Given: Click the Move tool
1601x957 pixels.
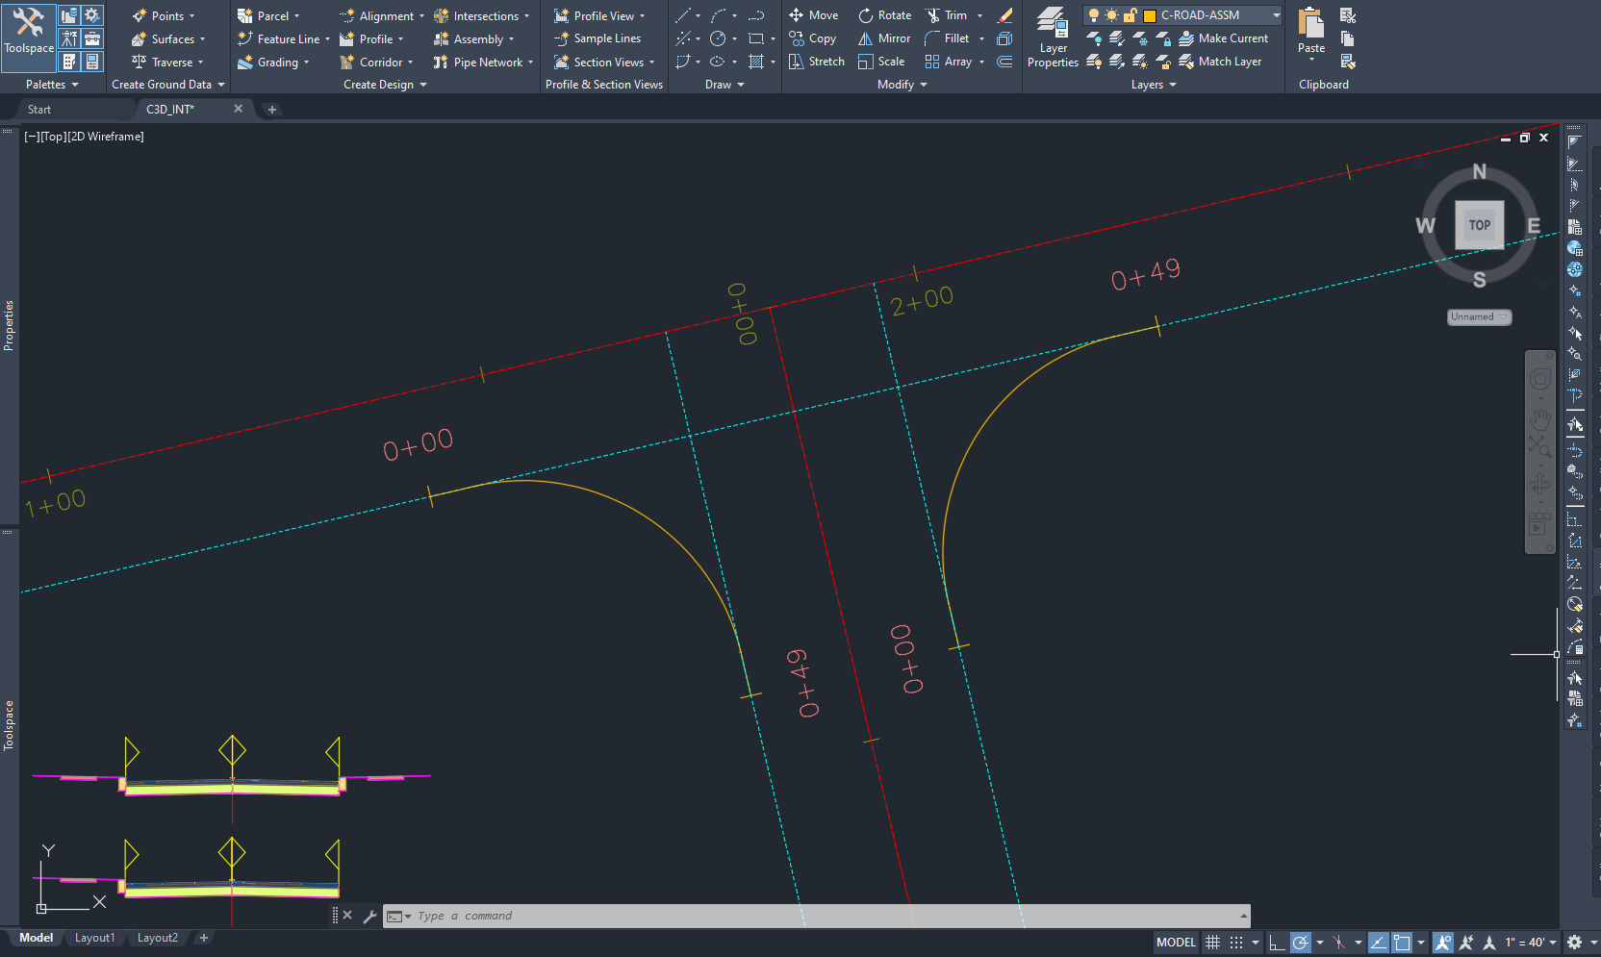Looking at the screenshot, I should coord(813,15).
